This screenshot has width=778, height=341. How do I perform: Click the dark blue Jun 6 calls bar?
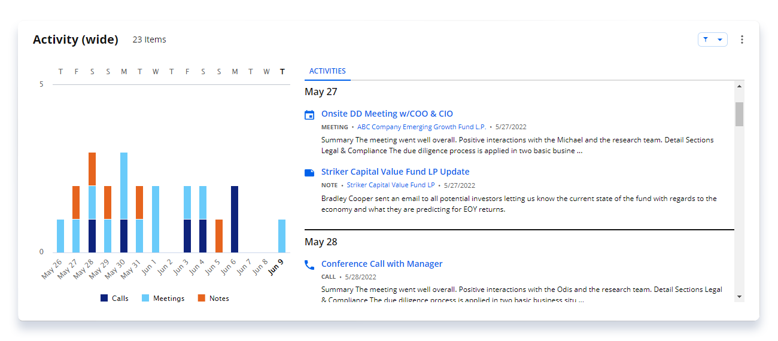click(x=235, y=219)
